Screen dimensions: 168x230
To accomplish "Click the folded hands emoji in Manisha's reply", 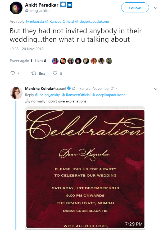I will click(x=28, y=101).
